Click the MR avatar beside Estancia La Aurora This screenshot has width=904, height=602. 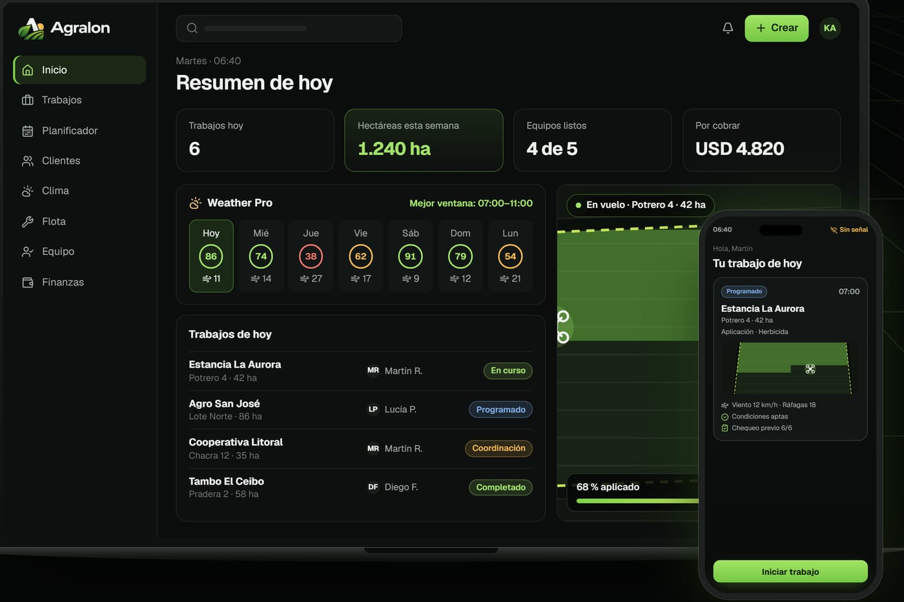pos(373,370)
